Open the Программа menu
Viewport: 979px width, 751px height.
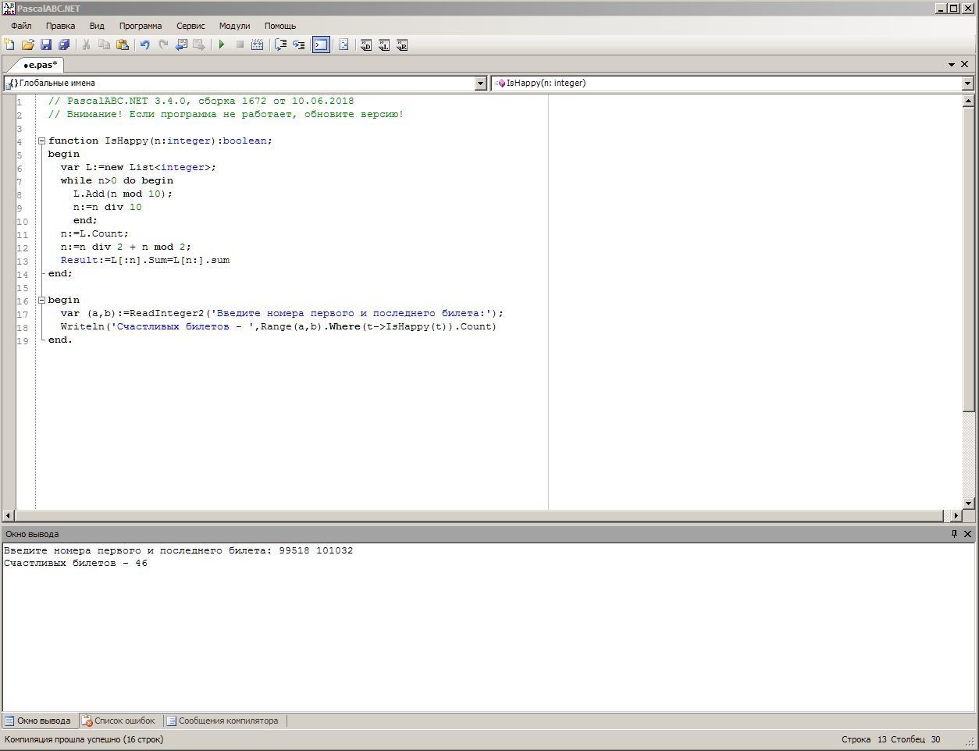pyautogui.click(x=141, y=26)
